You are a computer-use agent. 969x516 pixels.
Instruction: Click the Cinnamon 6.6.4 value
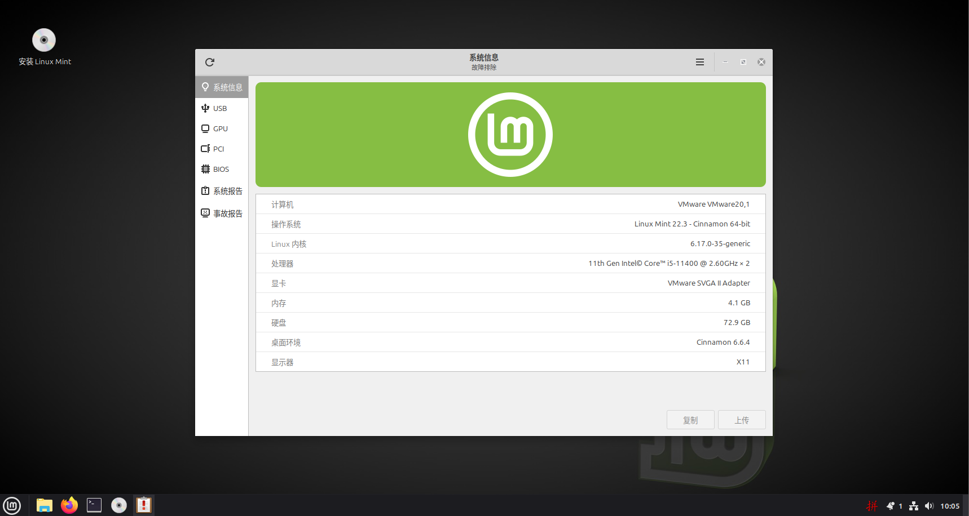(x=723, y=342)
